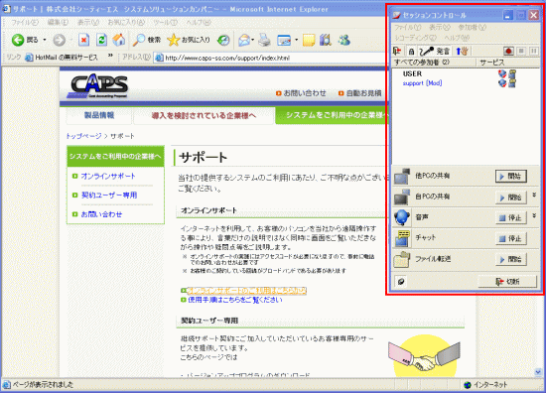
Task: Open the 表示 menu in Session Control
Action: 440,27
